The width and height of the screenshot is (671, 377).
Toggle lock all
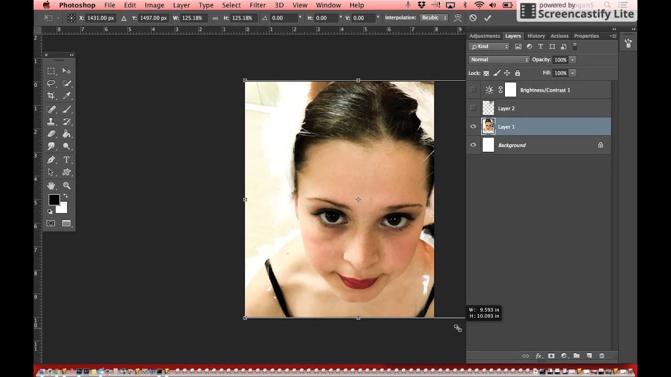(518, 73)
